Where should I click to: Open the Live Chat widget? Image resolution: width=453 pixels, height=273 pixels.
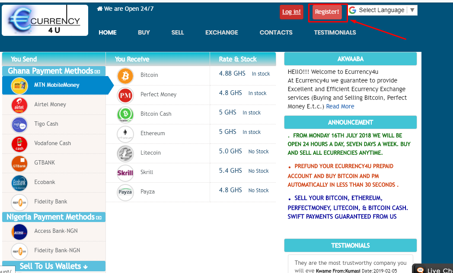pyautogui.click(x=433, y=269)
